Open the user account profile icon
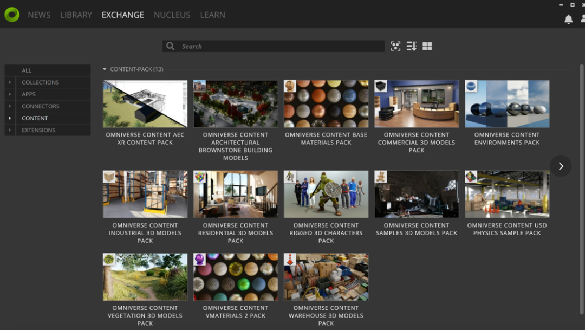This screenshot has height=330, width=585. 582,20
